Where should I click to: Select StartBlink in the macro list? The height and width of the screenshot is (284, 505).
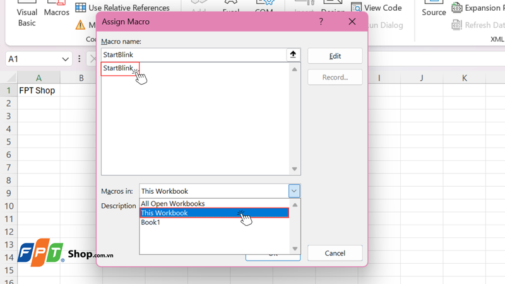(x=118, y=68)
